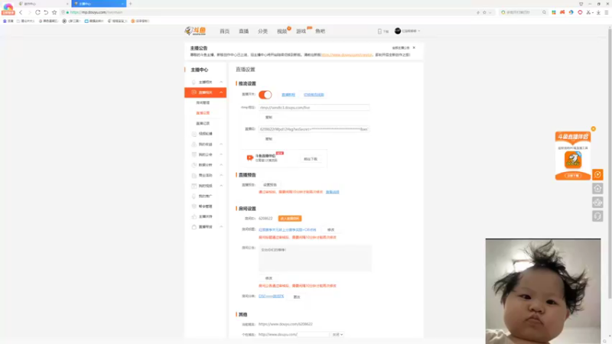
Task: Open the first blue link beside toggle
Action: pos(288,95)
